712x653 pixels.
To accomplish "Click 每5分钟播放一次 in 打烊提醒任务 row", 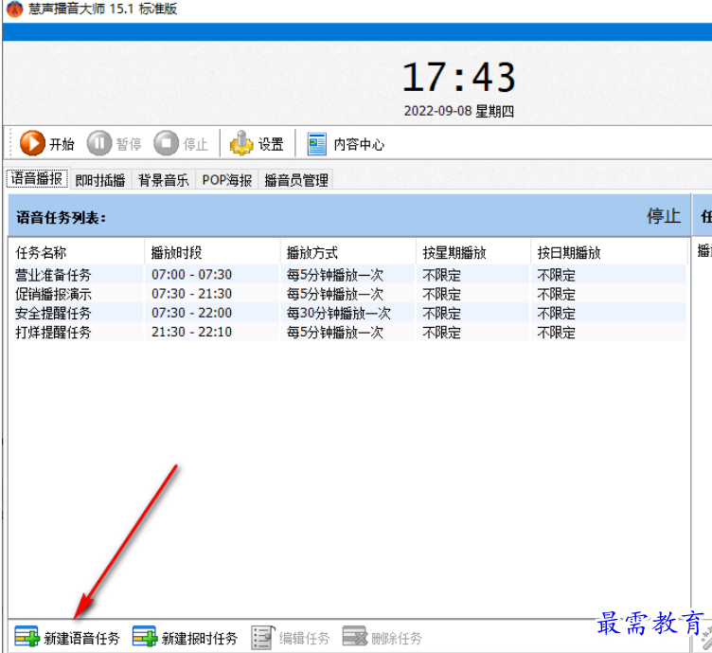I will click(335, 332).
